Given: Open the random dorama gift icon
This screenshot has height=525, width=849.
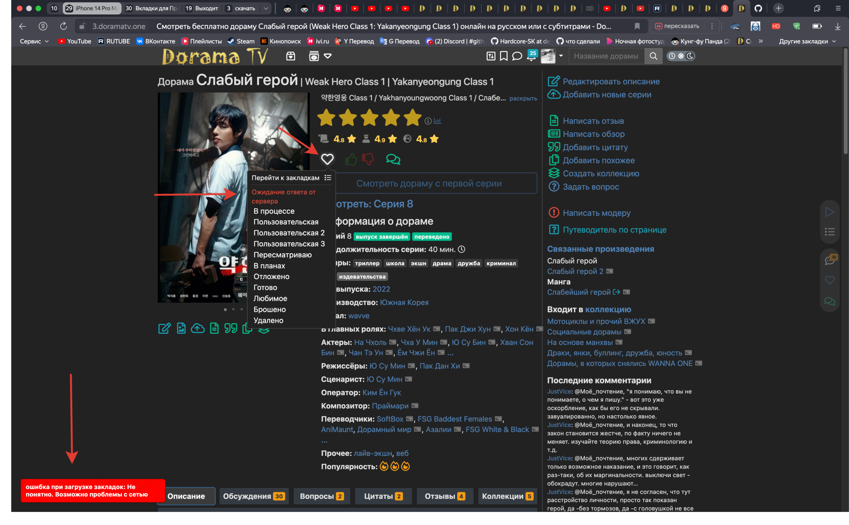Looking at the screenshot, I should 291,56.
